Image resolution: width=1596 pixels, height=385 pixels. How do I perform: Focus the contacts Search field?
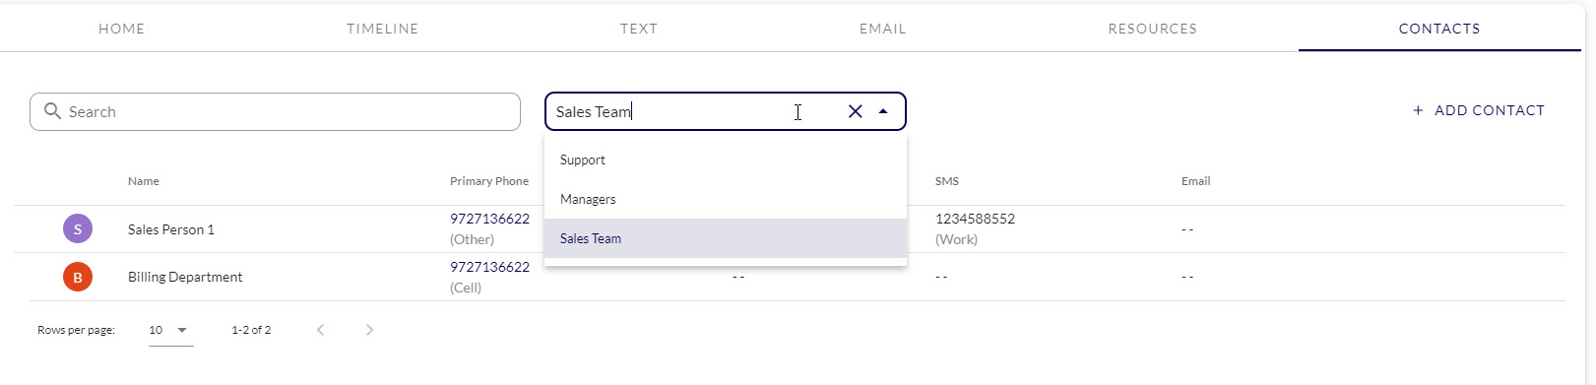[x=275, y=111]
